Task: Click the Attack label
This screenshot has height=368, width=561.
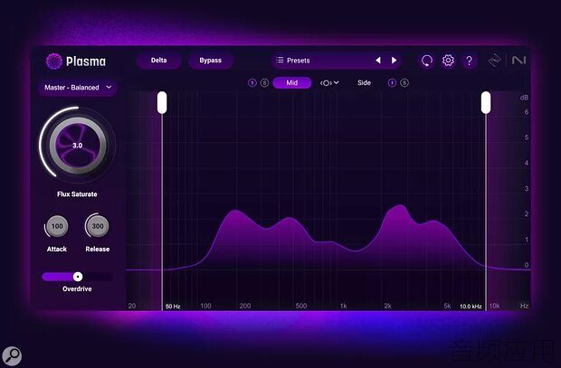Action: [57, 249]
